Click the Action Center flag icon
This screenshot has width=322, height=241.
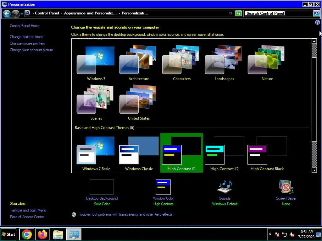pyautogui.click(x=277, y=234)
